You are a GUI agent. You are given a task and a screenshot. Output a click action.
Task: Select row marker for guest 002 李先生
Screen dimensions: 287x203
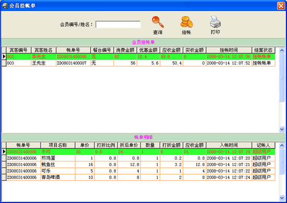[4, 57]
